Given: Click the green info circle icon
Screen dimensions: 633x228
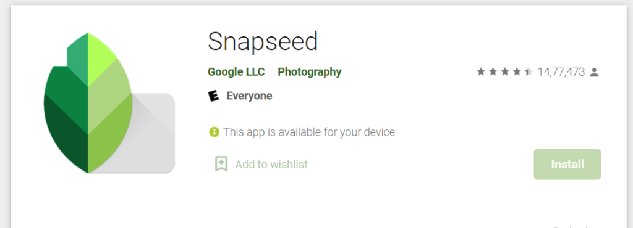Looking at the screenshot, I should tap(214, 132).
